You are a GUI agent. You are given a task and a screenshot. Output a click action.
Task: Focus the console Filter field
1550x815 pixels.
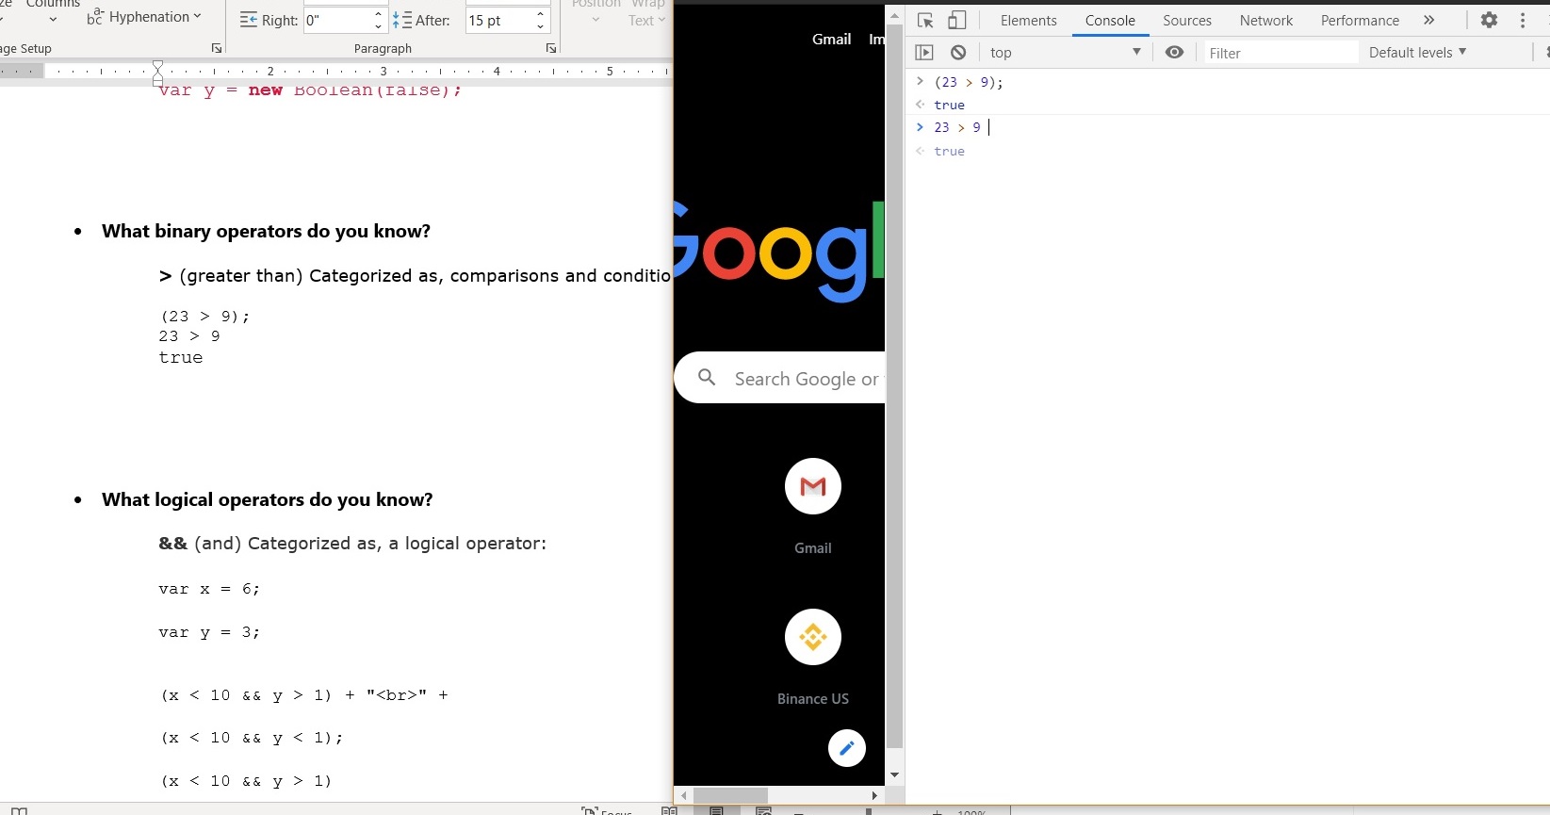click(1281, 53)
